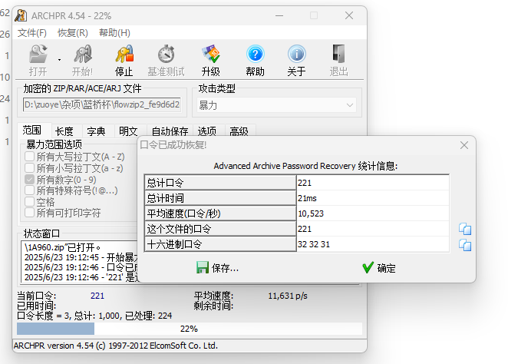508x364 pixels.
Task: Minimize the ARCHPR window
Action: 279,15
